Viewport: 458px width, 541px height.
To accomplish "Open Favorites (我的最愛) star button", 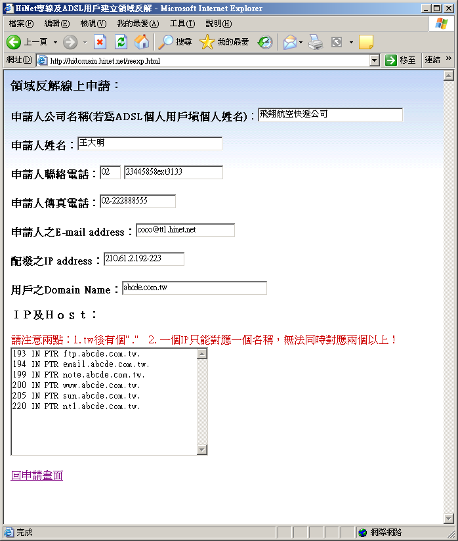I will click(225, 42).
